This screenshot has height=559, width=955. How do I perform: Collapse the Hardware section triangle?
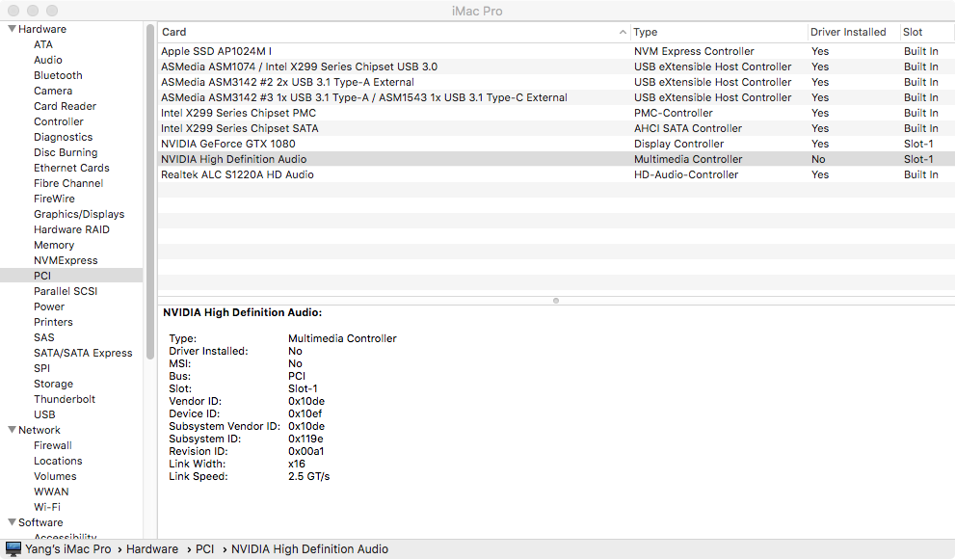pos(12,29)
